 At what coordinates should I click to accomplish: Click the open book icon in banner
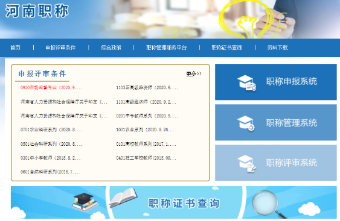[123, 197]
